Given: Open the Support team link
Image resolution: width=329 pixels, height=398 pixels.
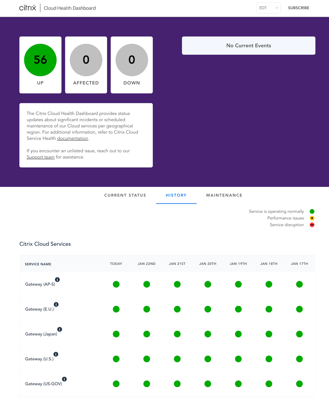Looking at the screenshot, I should click(40, 157).
